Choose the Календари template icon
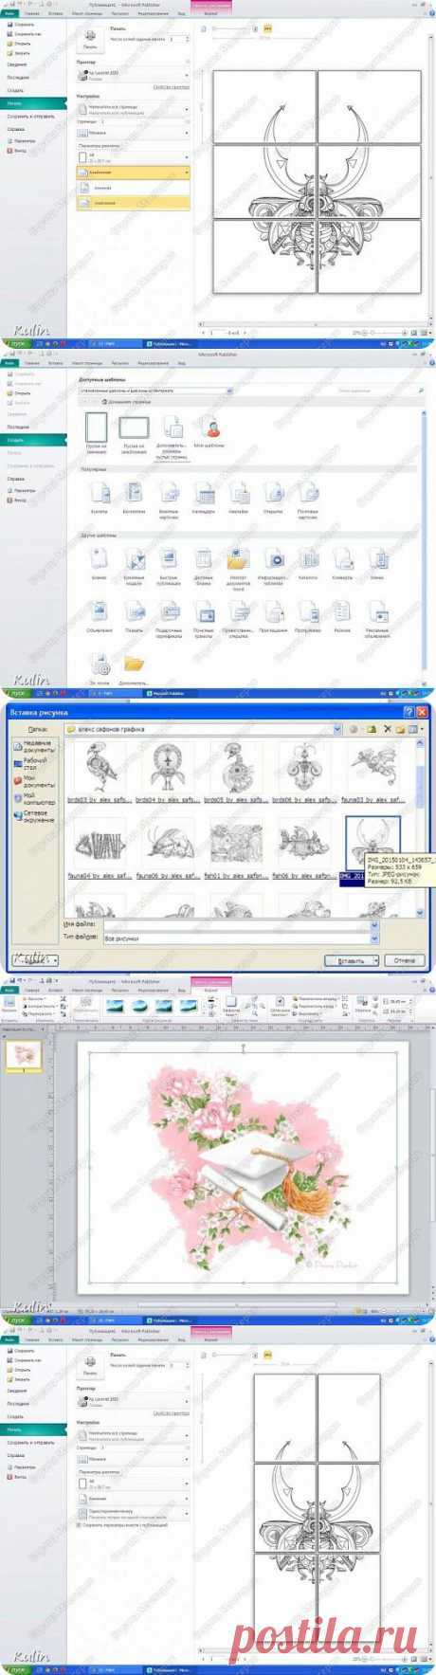Viewport: 436px width, 1675px height. (x=204, y=497)
